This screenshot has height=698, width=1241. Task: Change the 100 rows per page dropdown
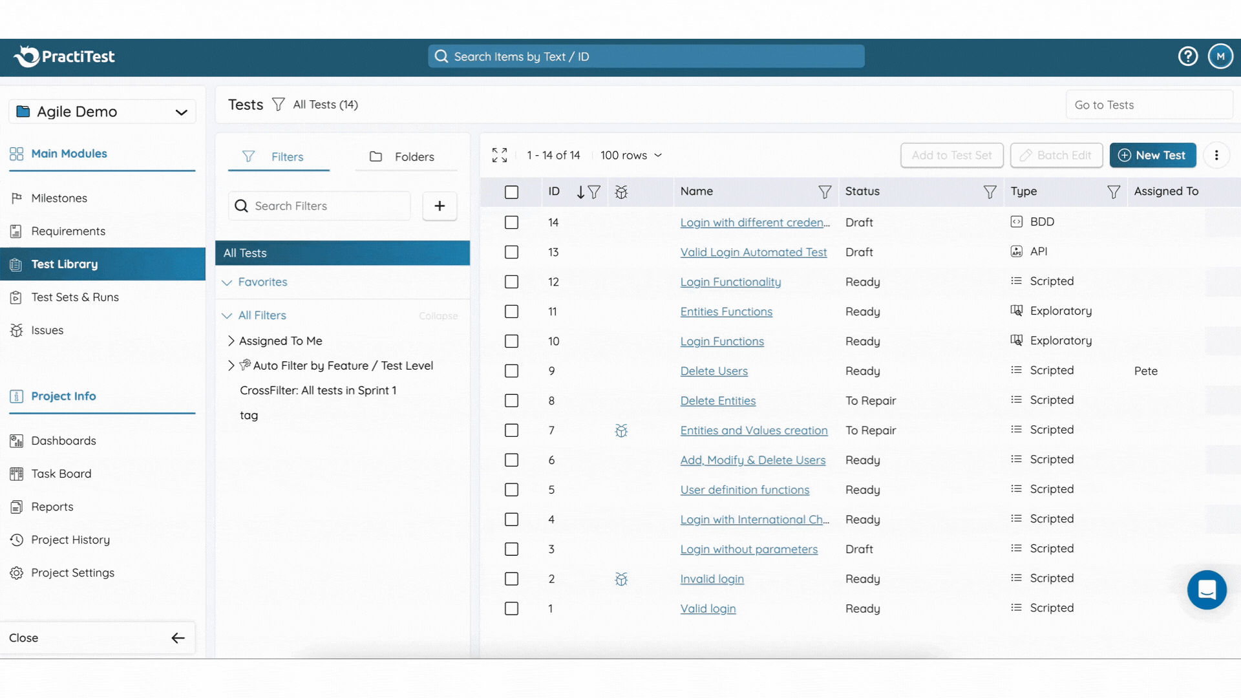tap(631, 155)
